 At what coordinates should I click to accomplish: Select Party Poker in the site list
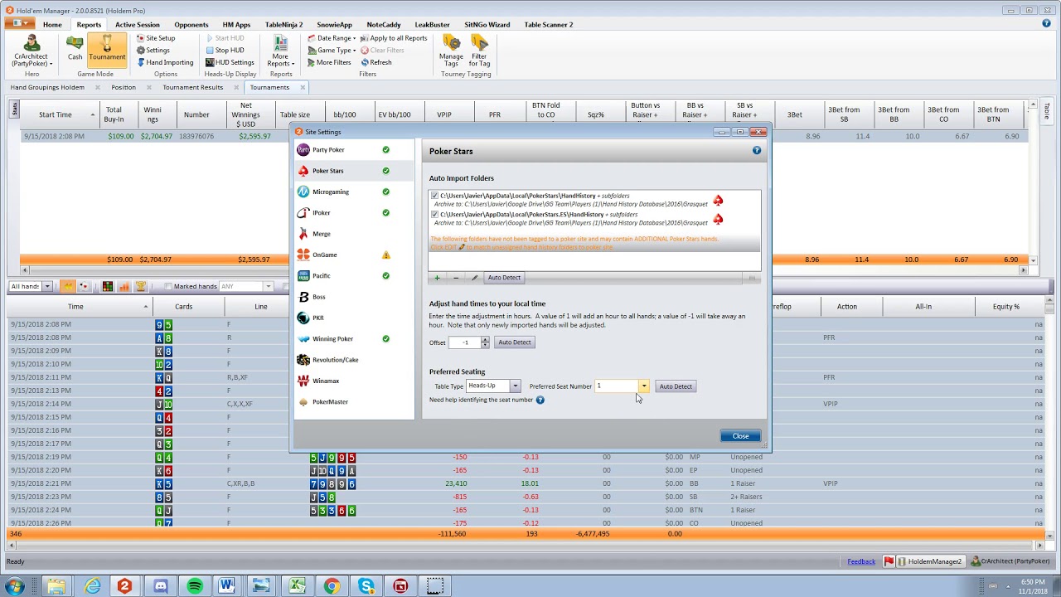(355, 150)
